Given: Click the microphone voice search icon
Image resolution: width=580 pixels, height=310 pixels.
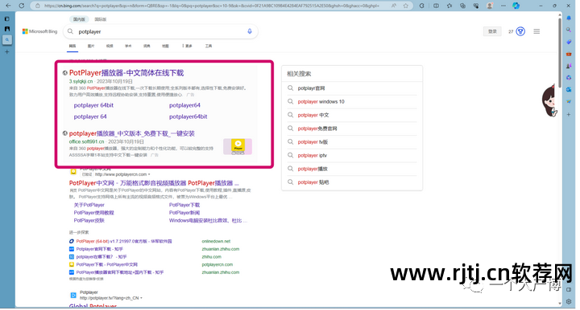Looking at the screenshot, I should 250,31.
